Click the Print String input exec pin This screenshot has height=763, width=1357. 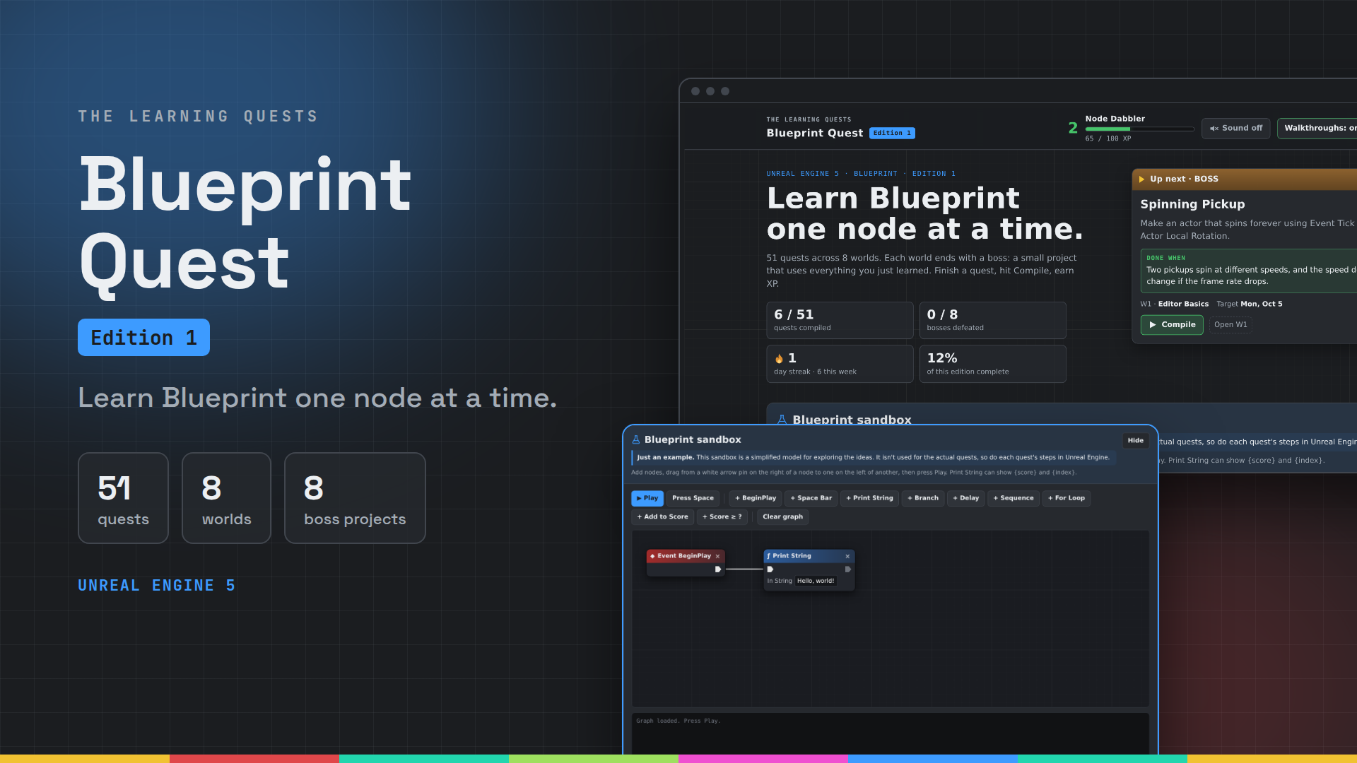click(770, 569)
